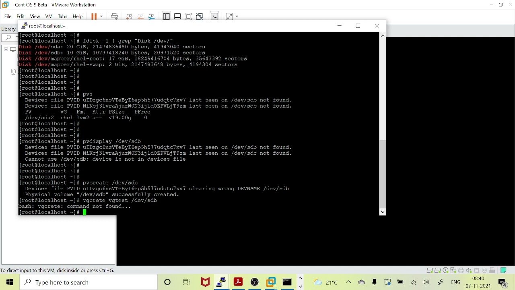The height and width of the screenshot is (290, 515).
Task: Click the CD/DVD device status icon
Action: click(x=446, y=271)
